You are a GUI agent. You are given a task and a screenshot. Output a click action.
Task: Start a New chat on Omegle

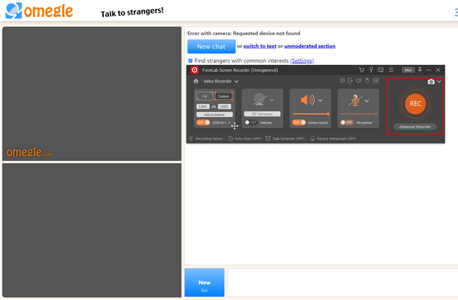pos(211,47)
